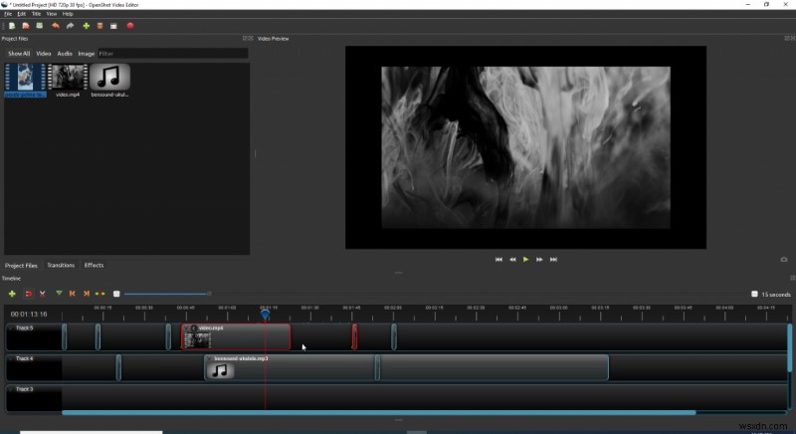Click the green Add Marker icon
The image size is (796, 434).
click(59, 294)
